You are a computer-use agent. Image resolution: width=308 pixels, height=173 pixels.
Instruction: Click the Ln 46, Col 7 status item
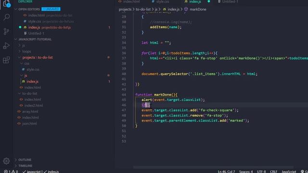point(226,172)
